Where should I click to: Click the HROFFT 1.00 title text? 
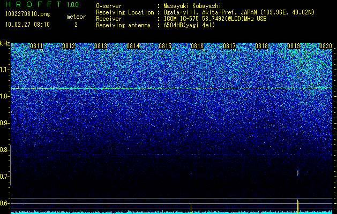pyautogui.click(x=42, y=4)
